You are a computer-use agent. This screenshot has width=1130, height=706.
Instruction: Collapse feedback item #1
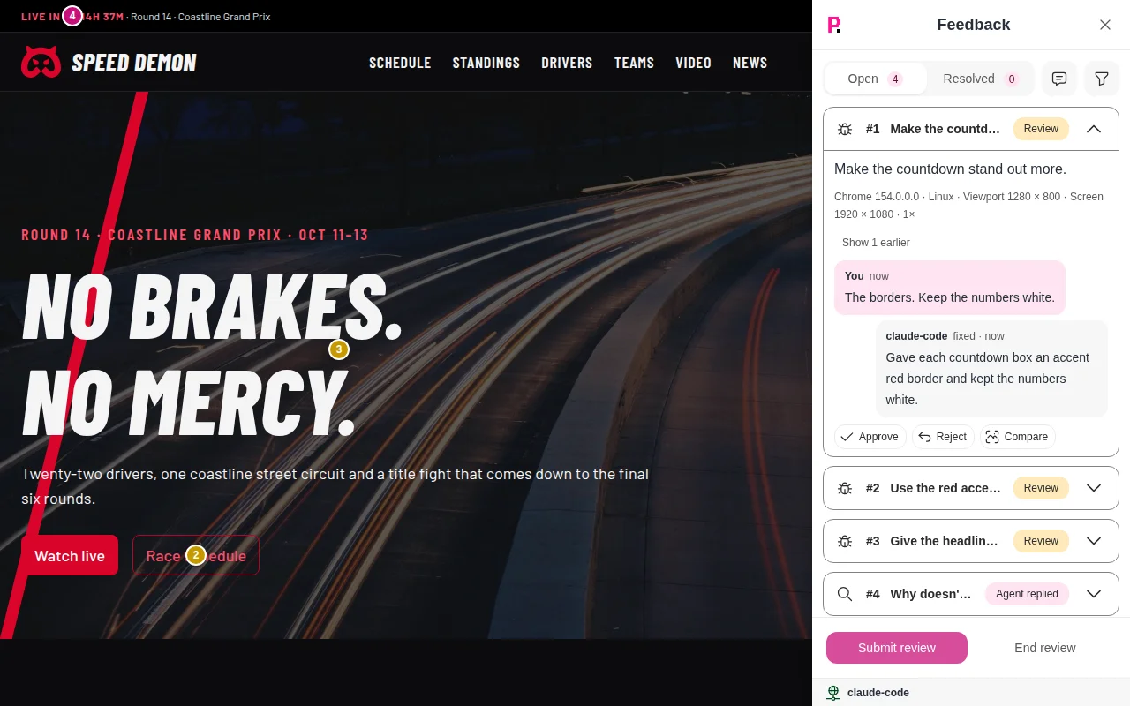(1094, 129)
